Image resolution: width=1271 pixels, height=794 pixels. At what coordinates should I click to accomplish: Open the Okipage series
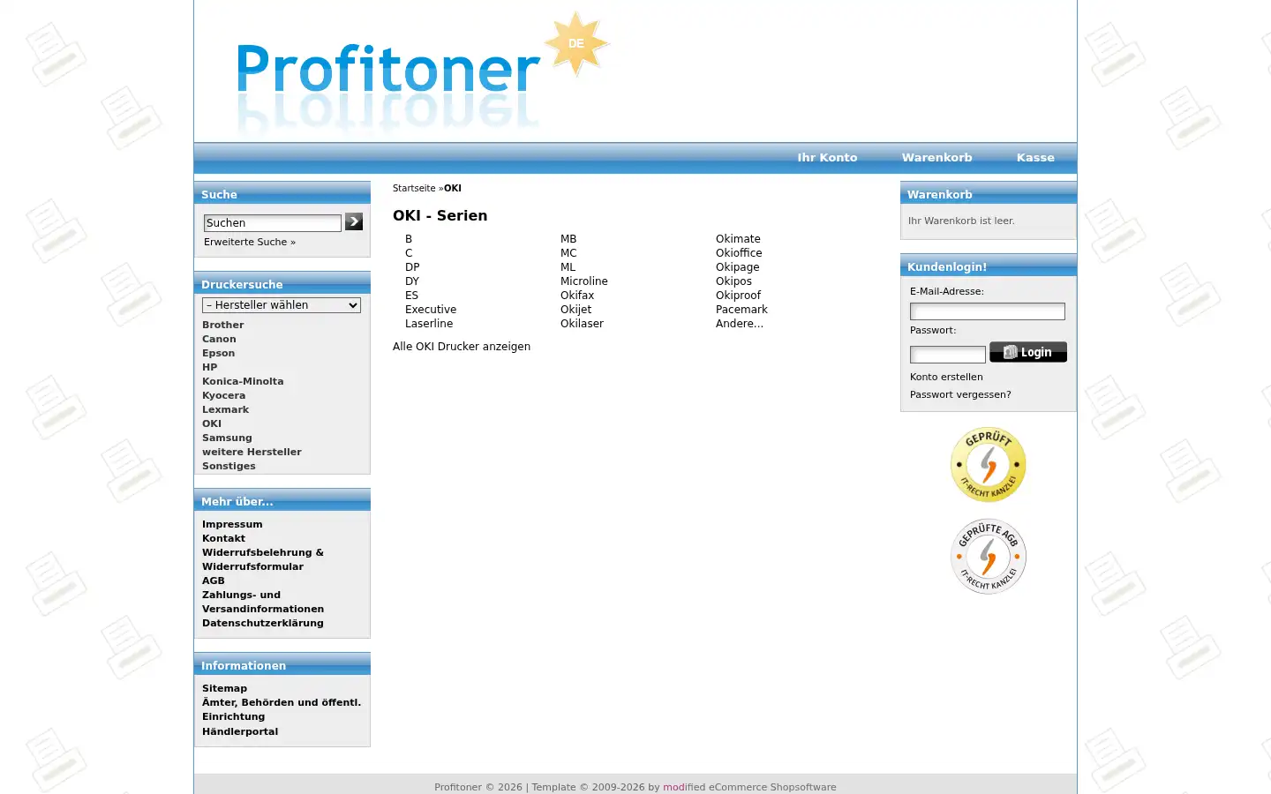pyautogui.click(x=737, y=267)
